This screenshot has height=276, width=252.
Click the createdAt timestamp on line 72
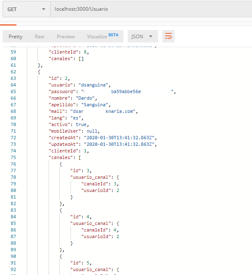[x=120, y=138]
